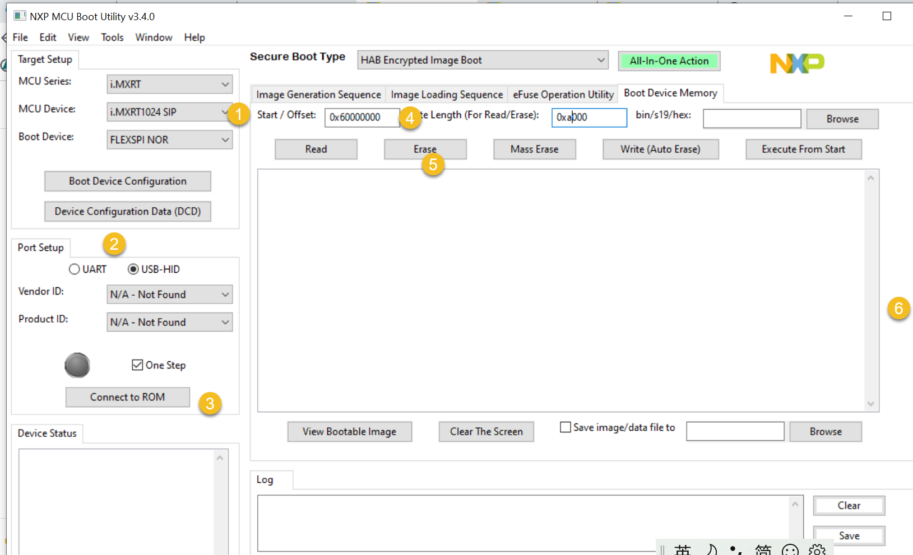Click the 英 language mode indicator
The height and width of the screenshot is (555, 913).
[x=683, y=551]
